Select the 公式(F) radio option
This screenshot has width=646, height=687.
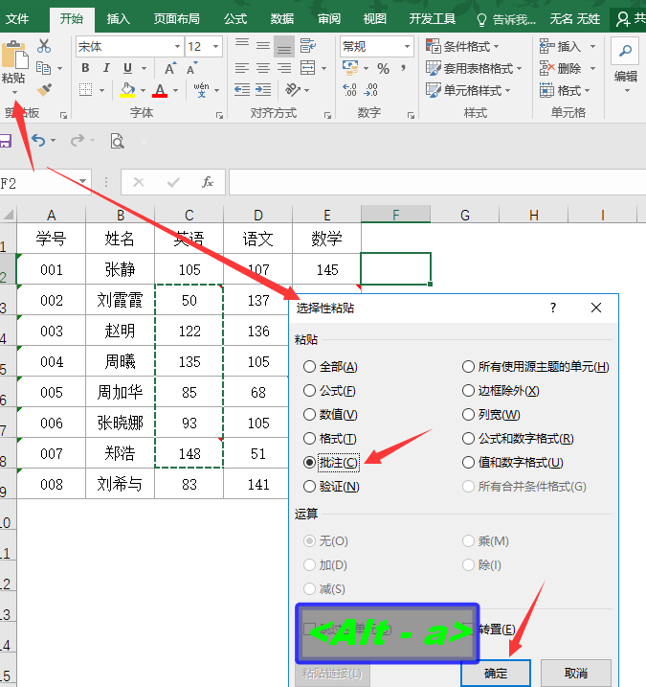click(329, 390)
